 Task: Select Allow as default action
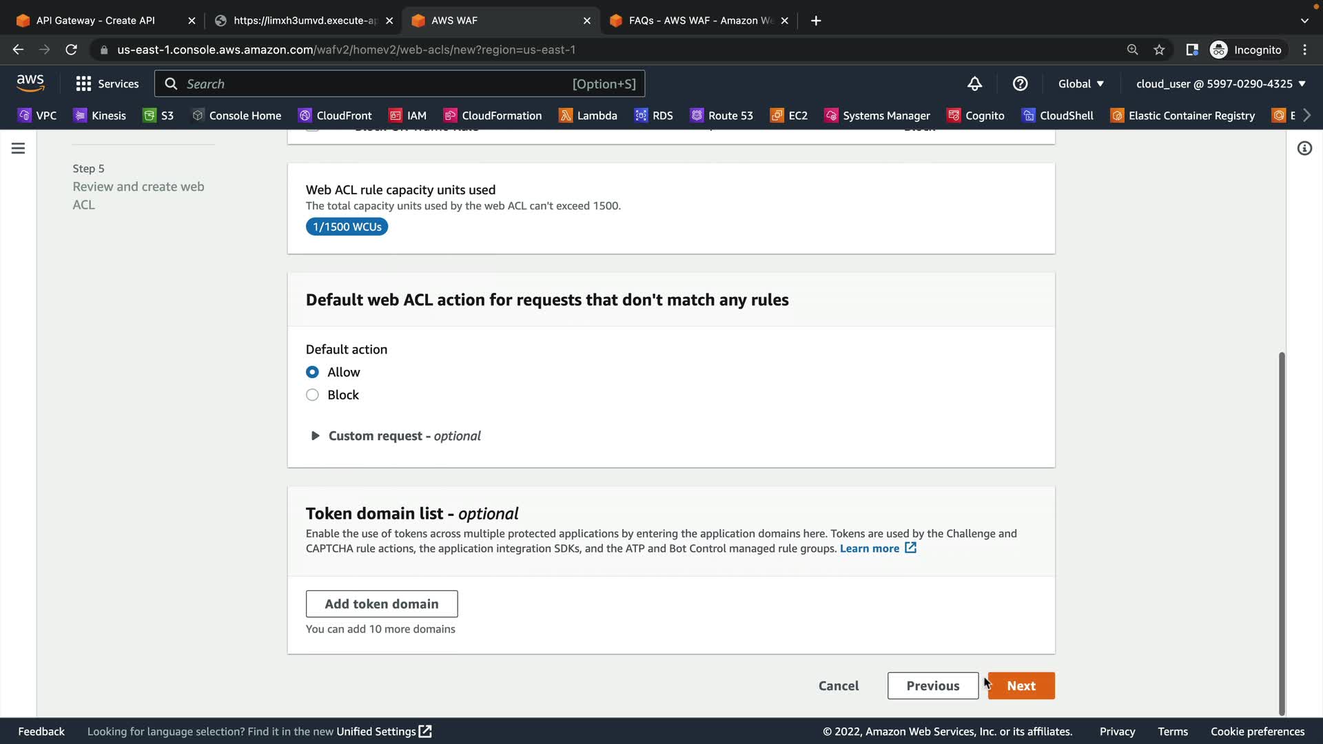pyautogui.click(x=312, y=372)
